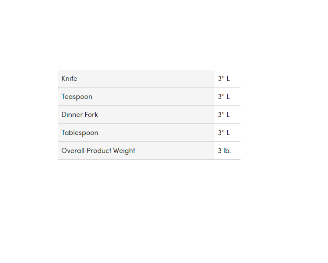Select the 3 lb. weight value
This screenshot has height=263, width=328.
click(x=224, y=151)
